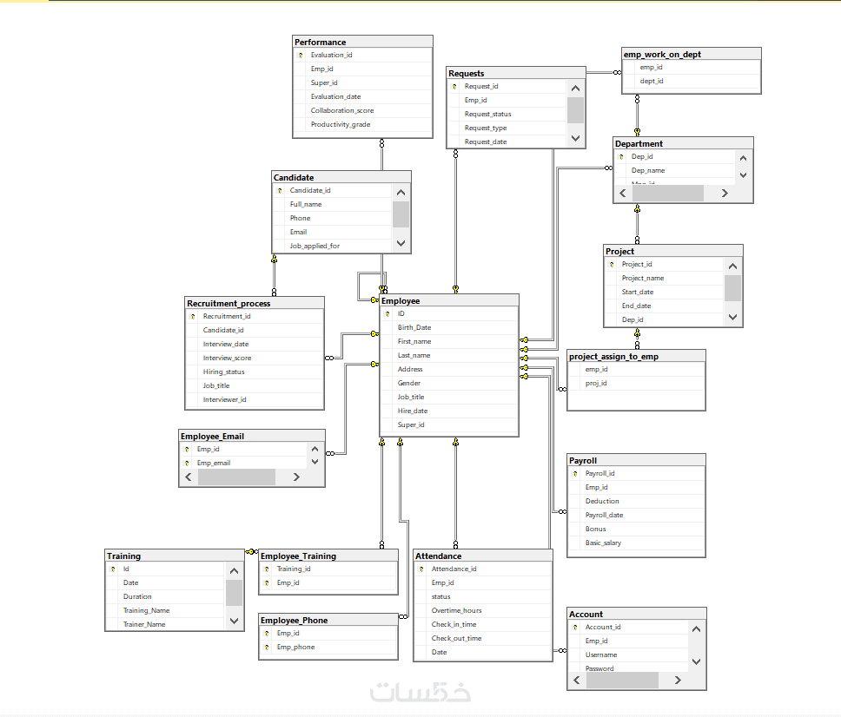Click the up arrow in Training table scrollbar
Image resolution: width=841 pixels, height=717 pixels.
click(234, 570)
